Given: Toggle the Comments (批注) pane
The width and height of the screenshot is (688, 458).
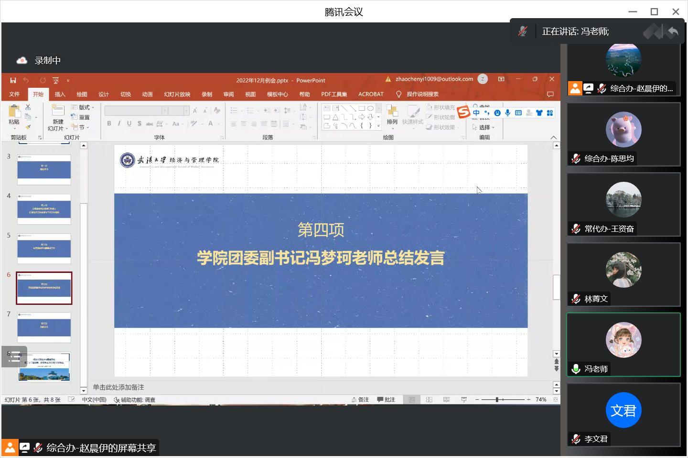Looking at the screenshot, I should [386, 400].
